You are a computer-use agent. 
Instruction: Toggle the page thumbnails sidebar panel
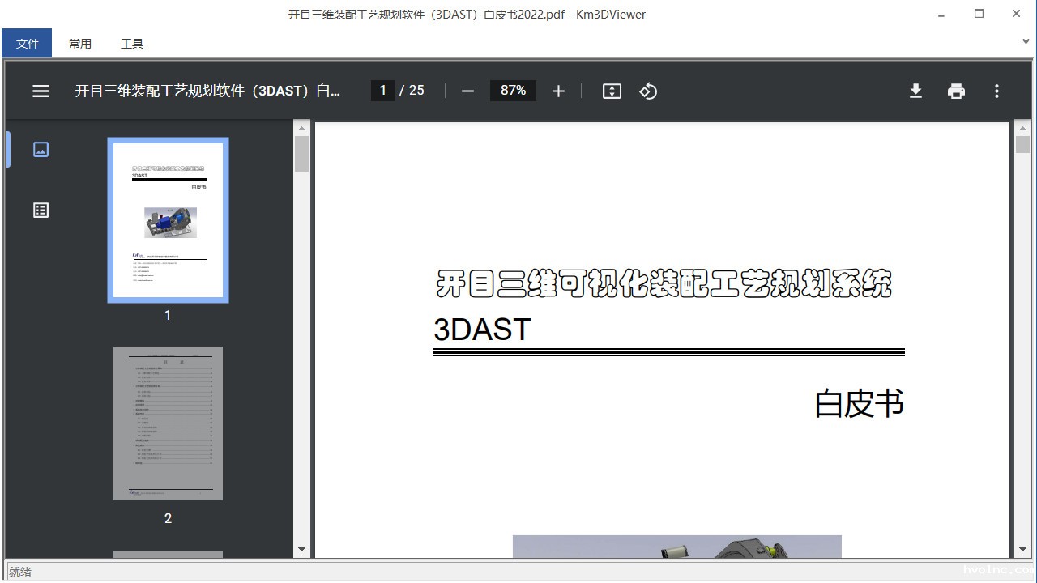coord(41,149)
